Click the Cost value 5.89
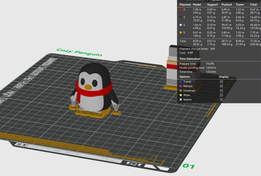 coord(190,53)
